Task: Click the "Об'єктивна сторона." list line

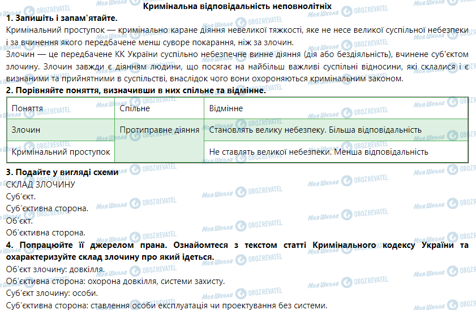Action: pos(45,232)
